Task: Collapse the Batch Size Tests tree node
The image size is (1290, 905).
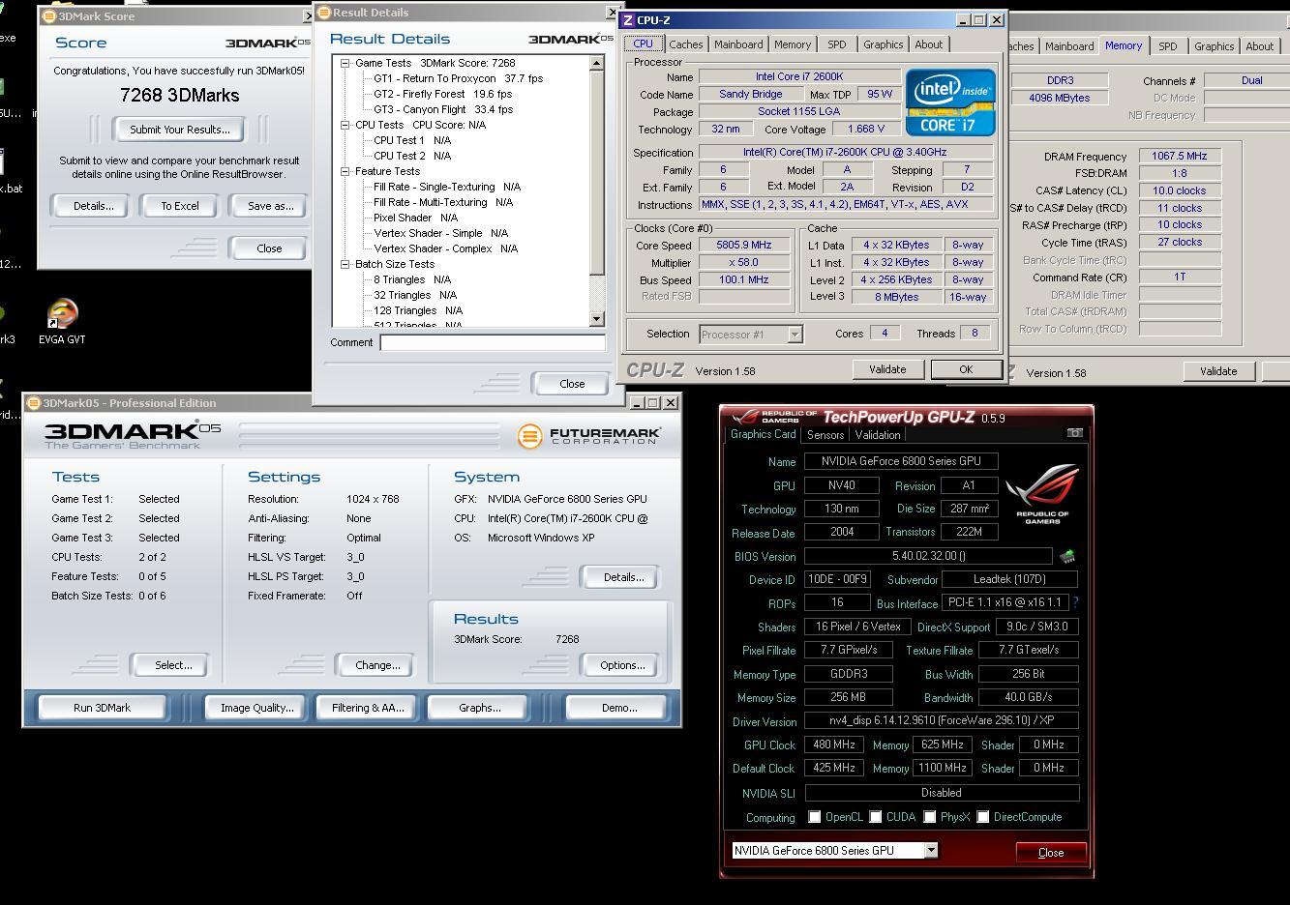Action: click(x=345, y=264)
